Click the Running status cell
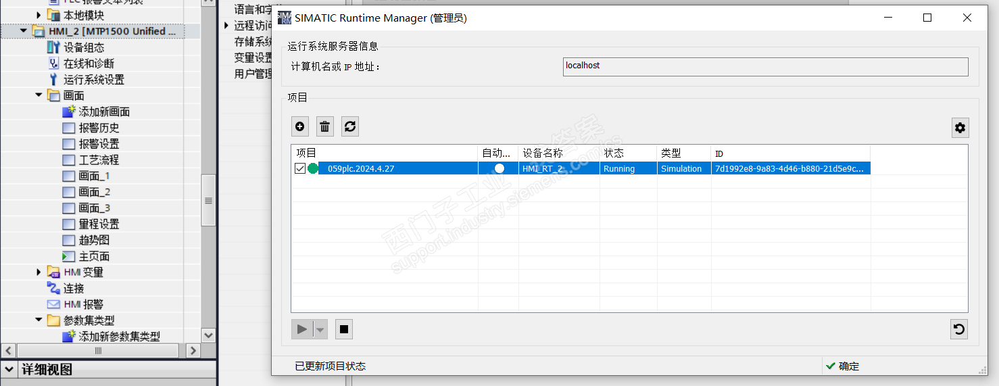 629,168
